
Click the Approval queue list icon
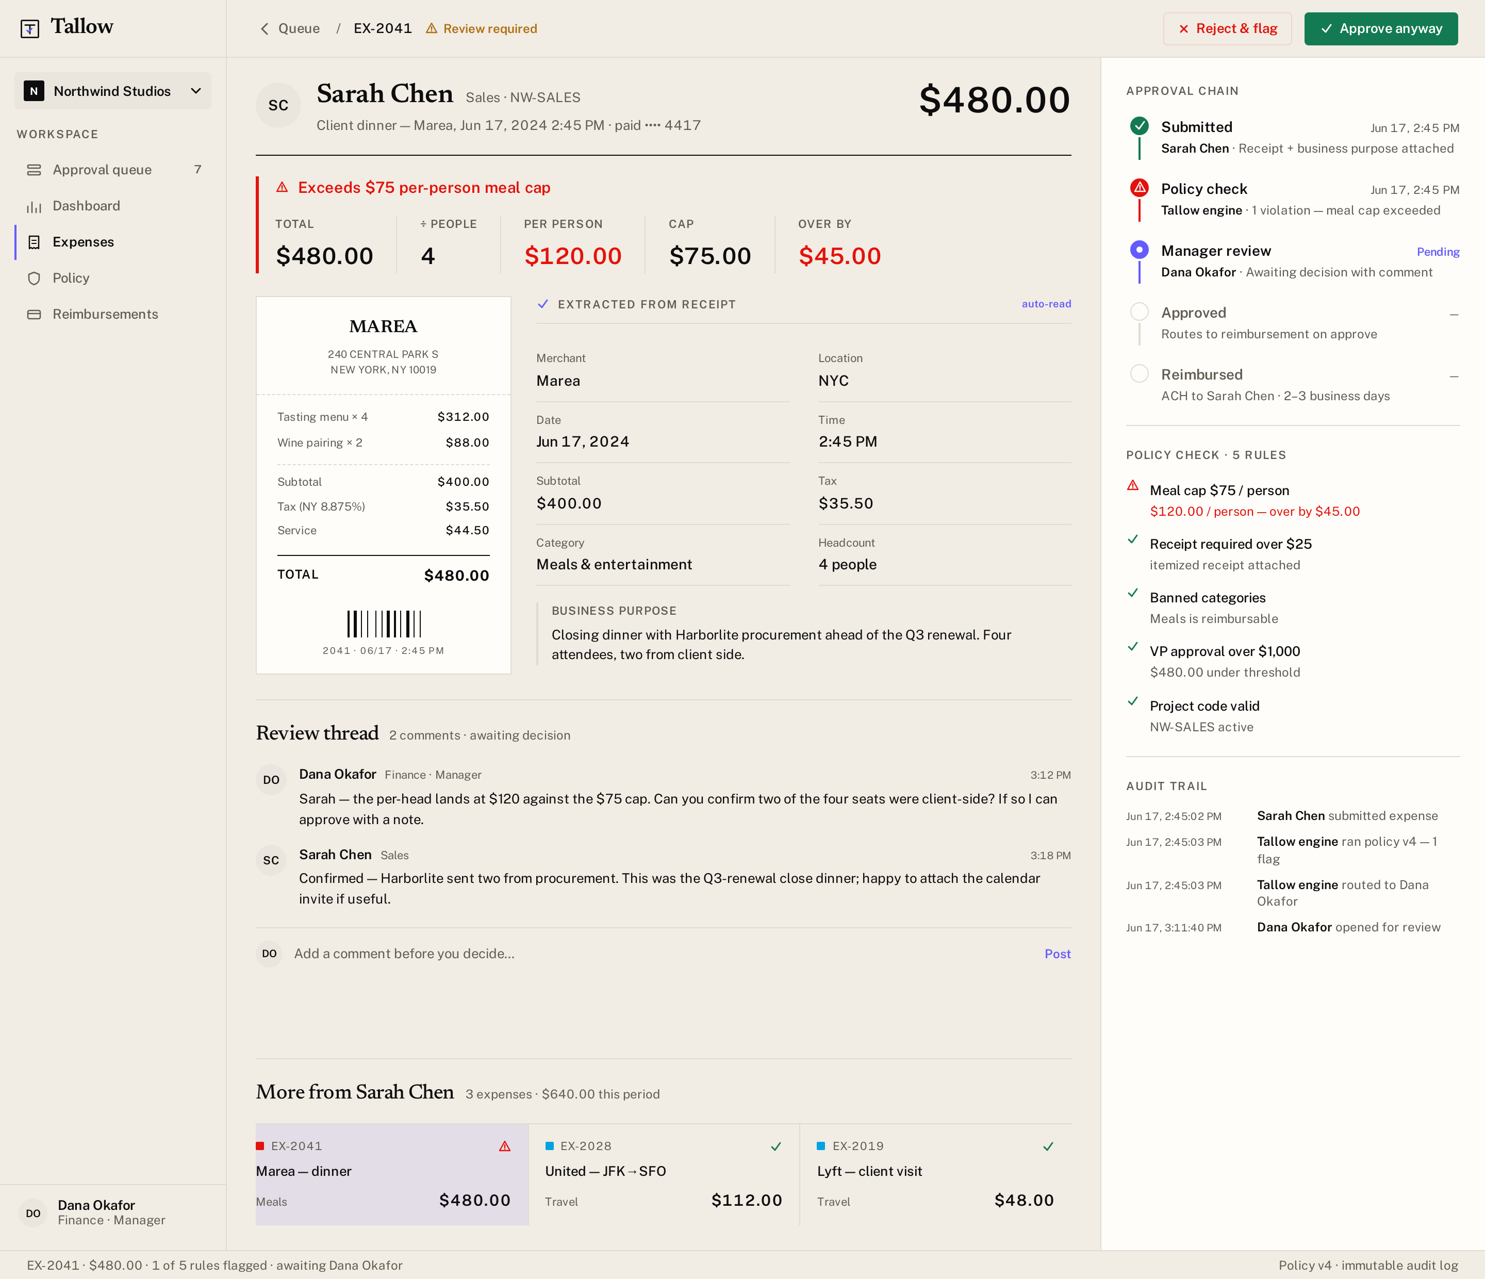coord(34,170)
